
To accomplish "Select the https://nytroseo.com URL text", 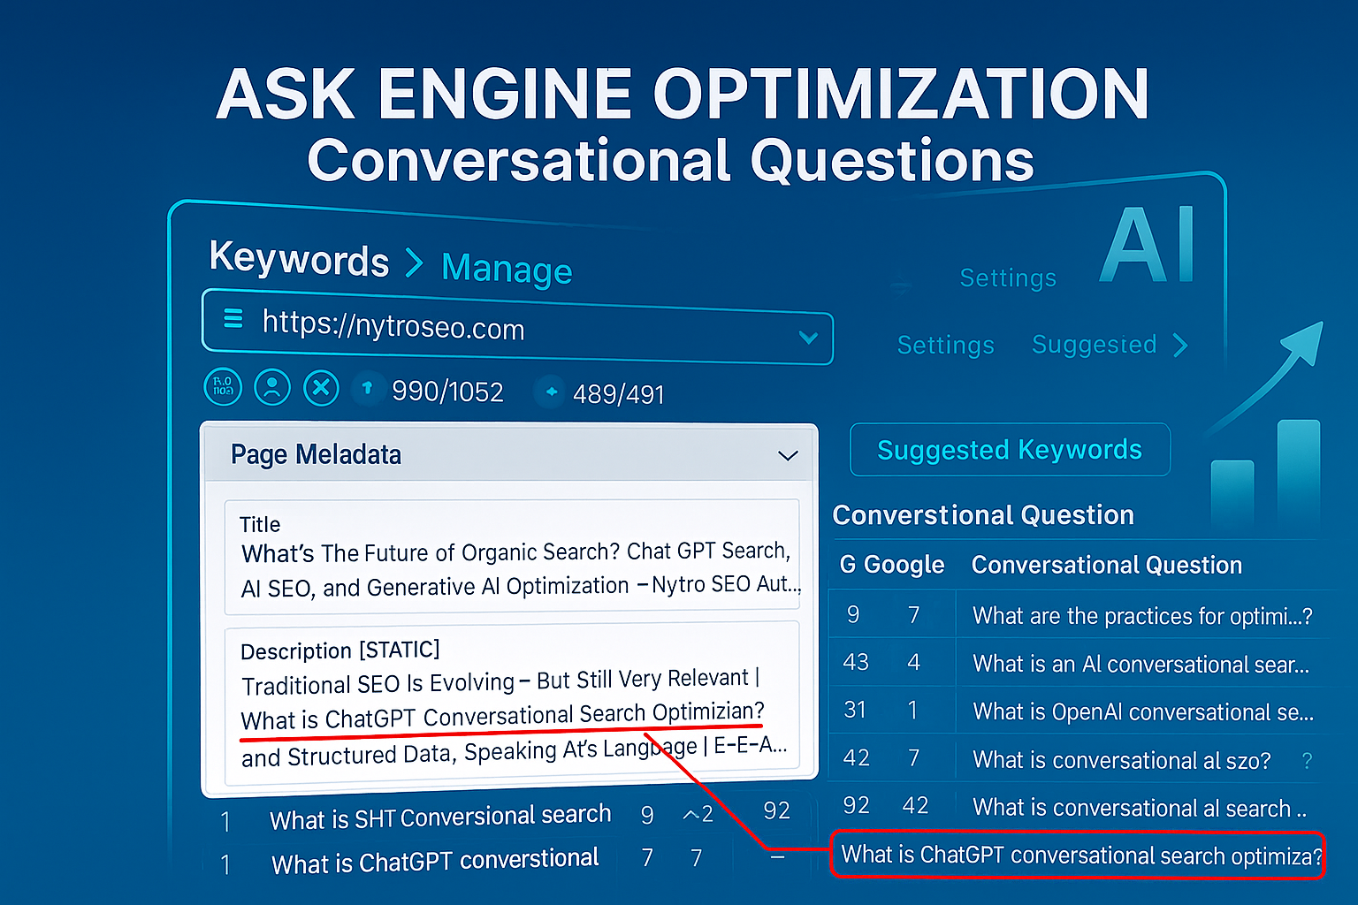I will tap(393, 325).
